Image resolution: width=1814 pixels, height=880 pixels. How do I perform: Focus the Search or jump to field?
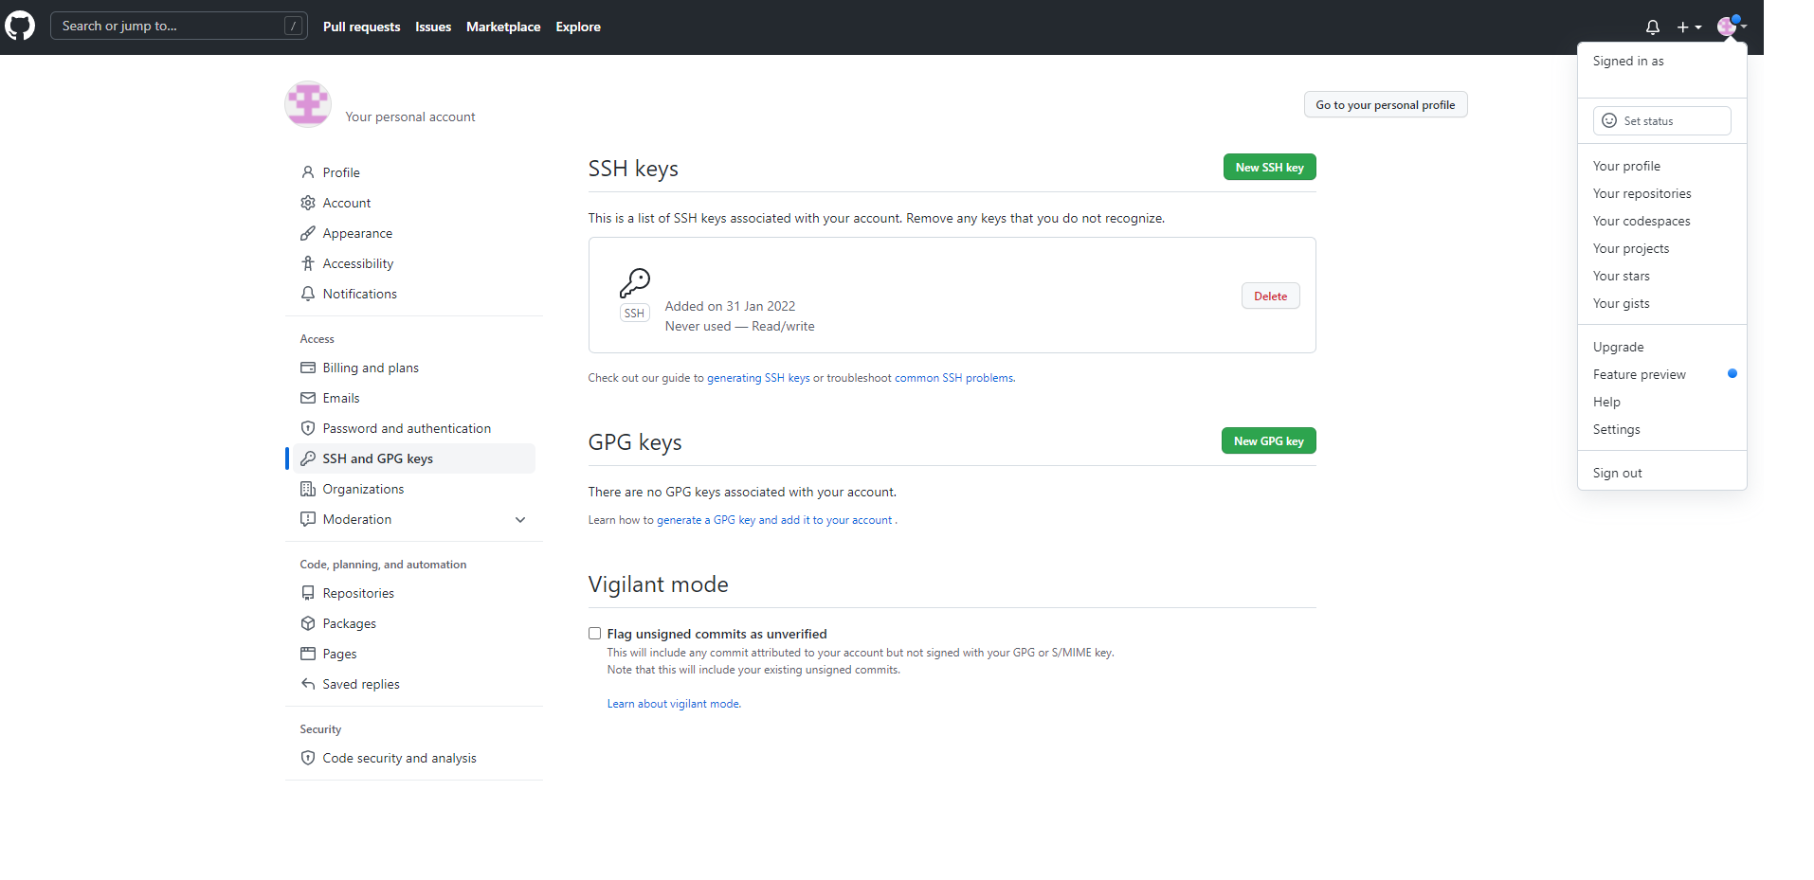coord(179,26)
